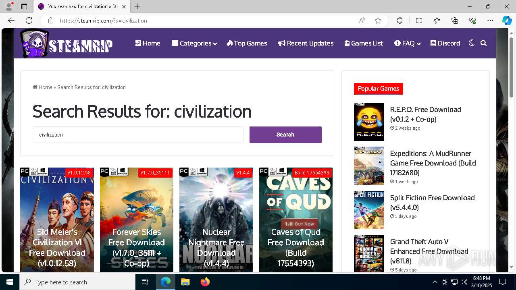Open the Favorites list icon
This screenshot has height=290, width=516.
(437, 21)
